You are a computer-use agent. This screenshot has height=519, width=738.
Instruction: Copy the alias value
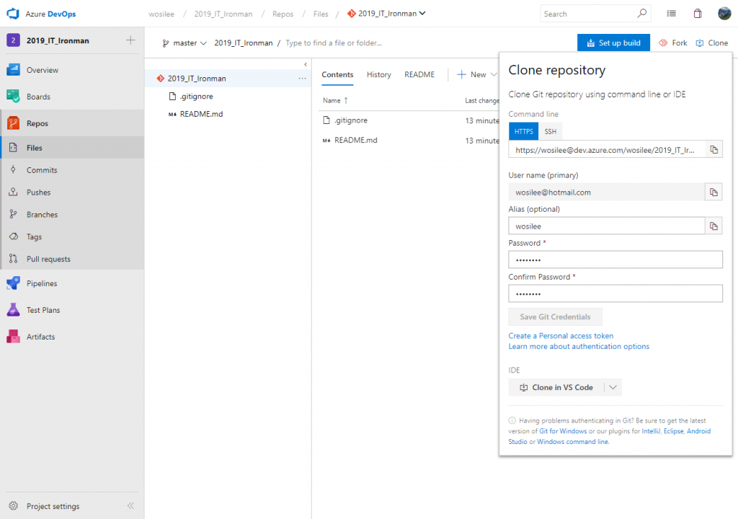[x=713, y=226]
